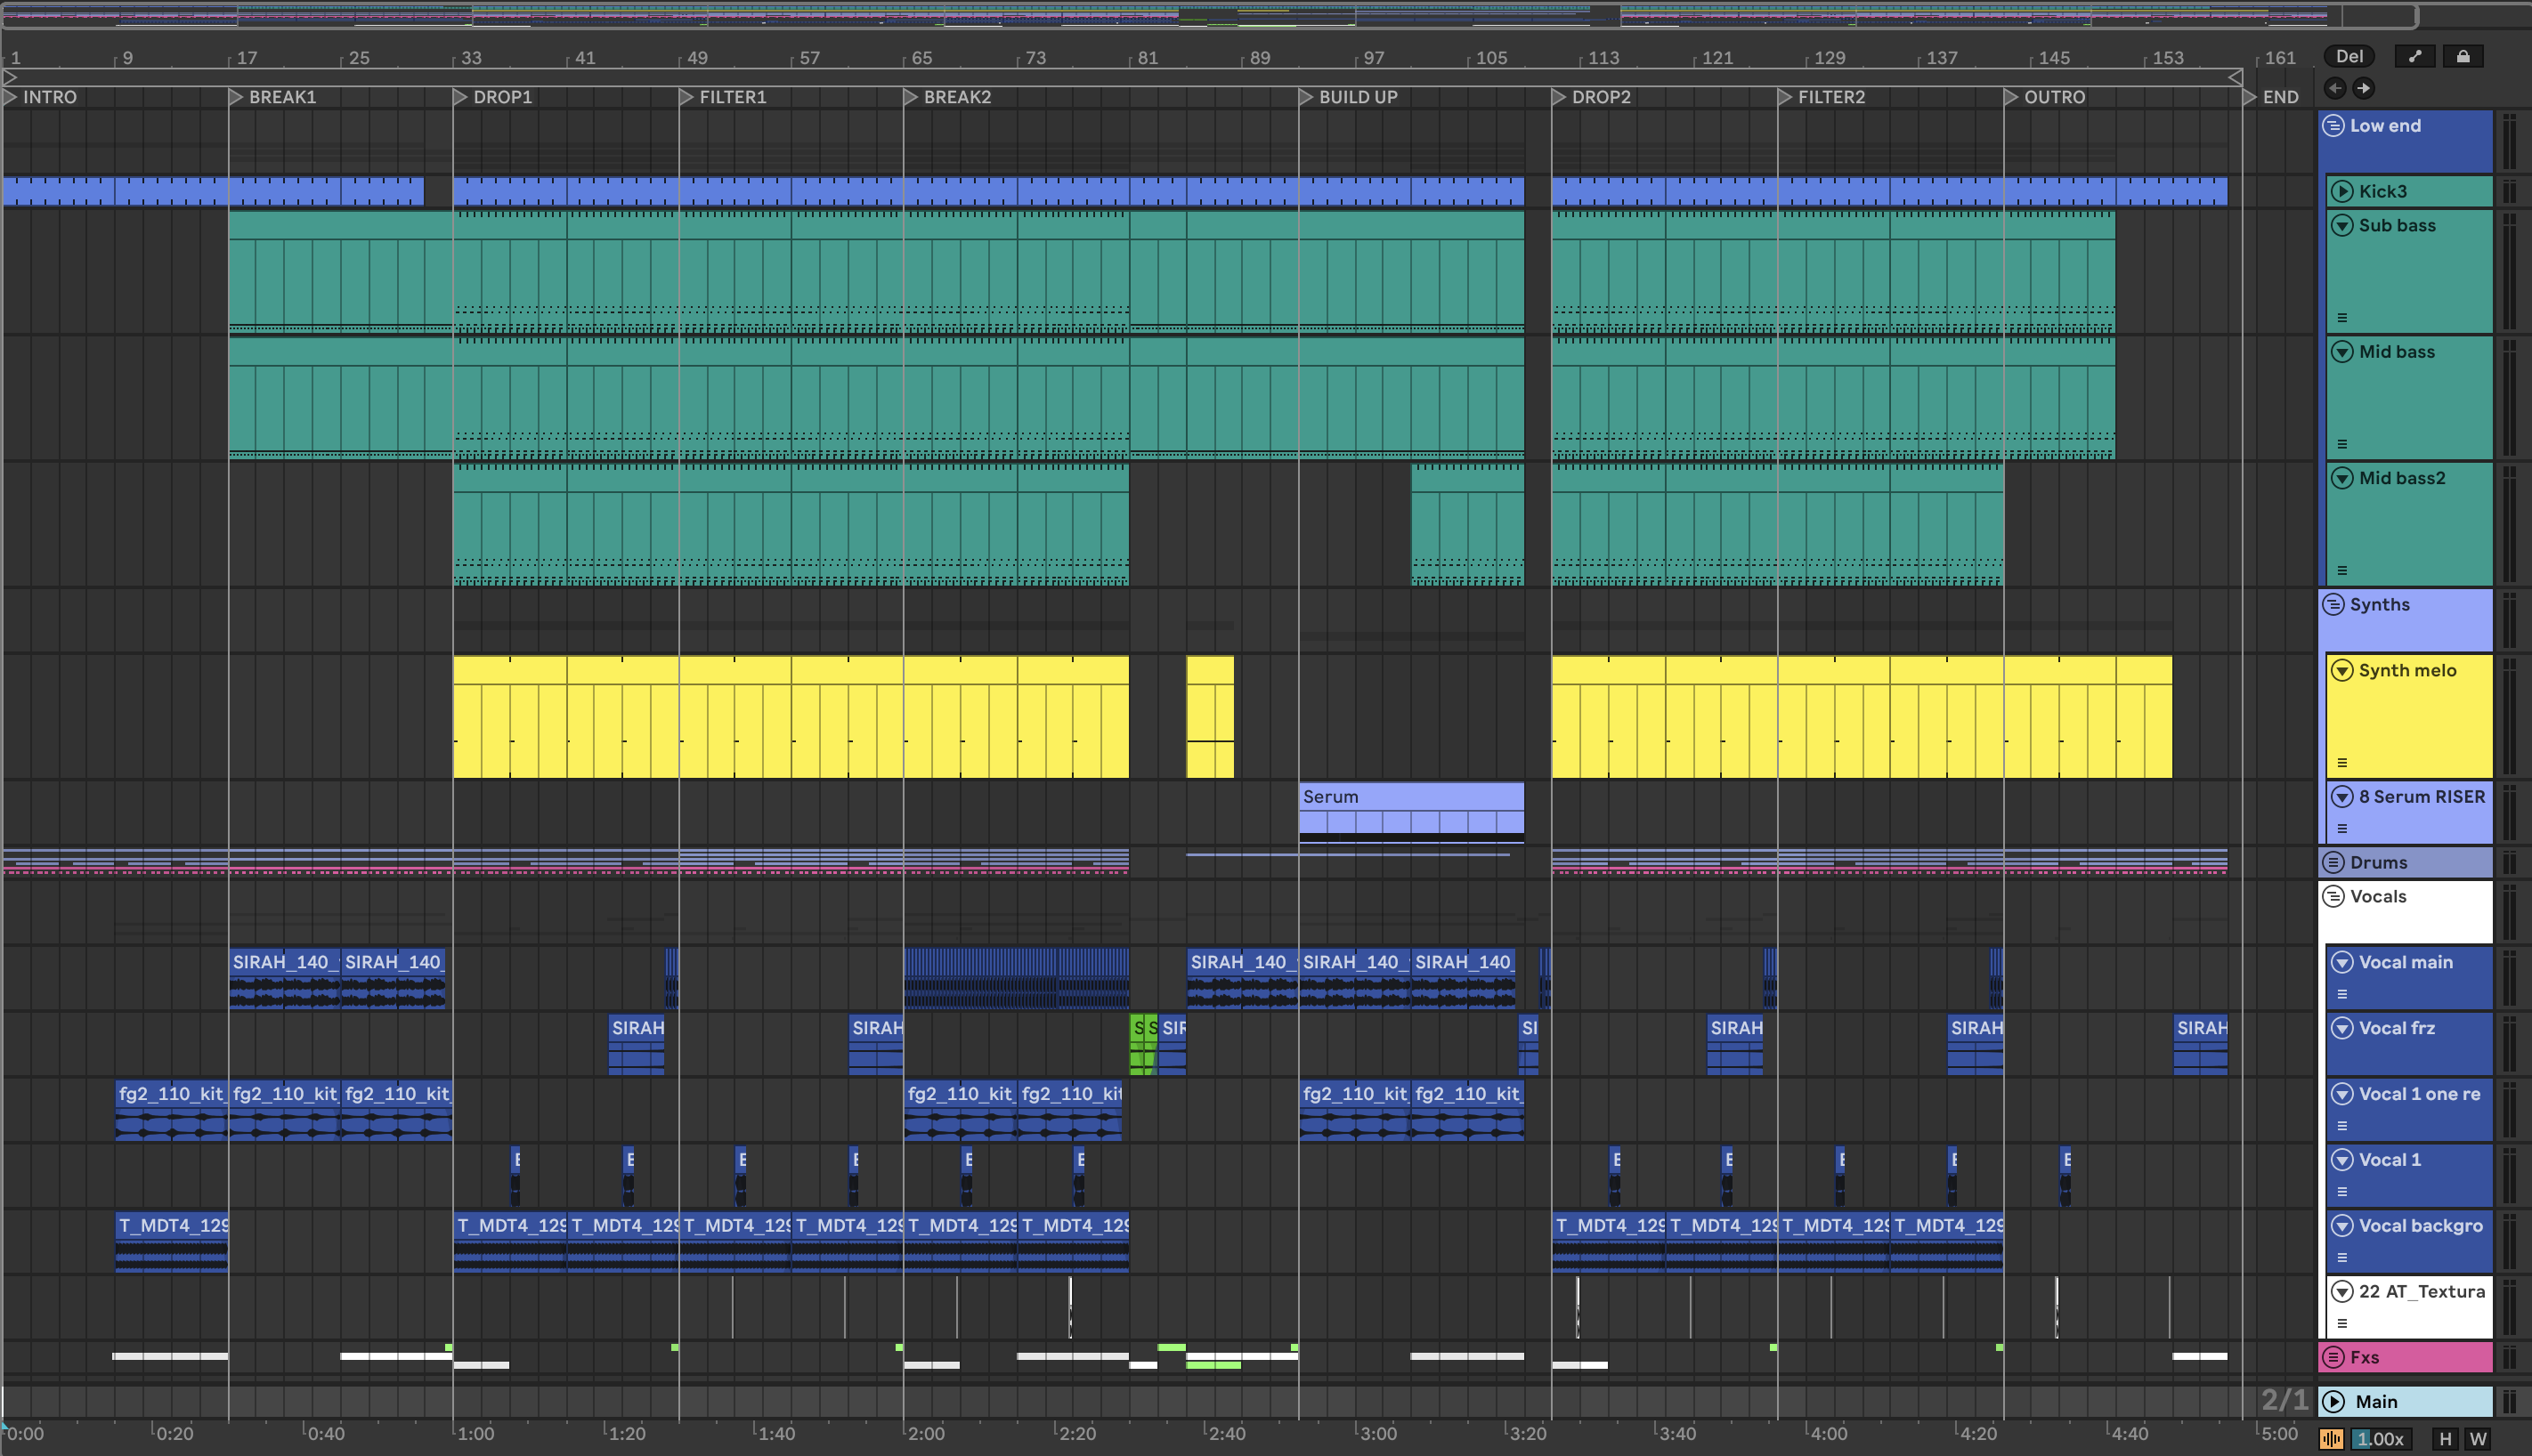
Task: Click the Kick3 track unfold arrow icon
Action: tap(2342, 191)
